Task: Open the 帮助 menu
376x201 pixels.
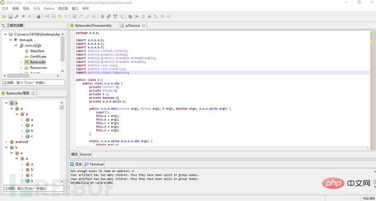Action: (x=86, y=8)
